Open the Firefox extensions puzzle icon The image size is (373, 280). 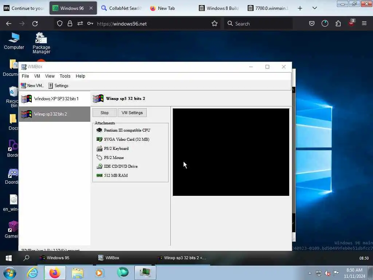tap(338, 23)
